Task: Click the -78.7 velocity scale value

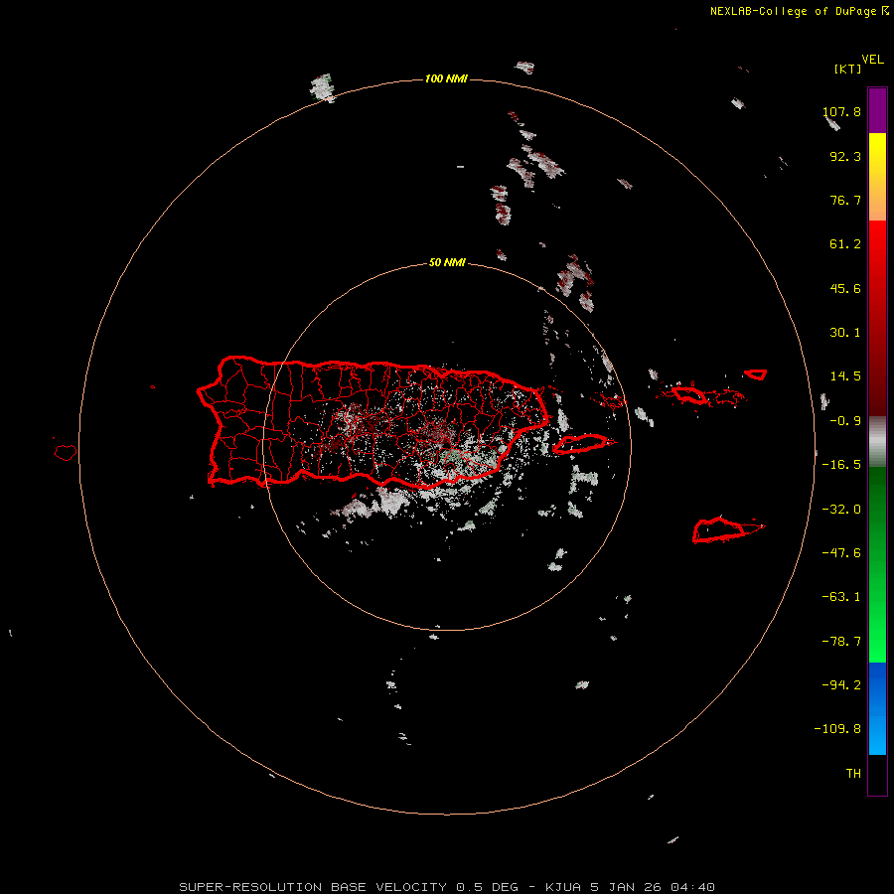Action: 841,642
